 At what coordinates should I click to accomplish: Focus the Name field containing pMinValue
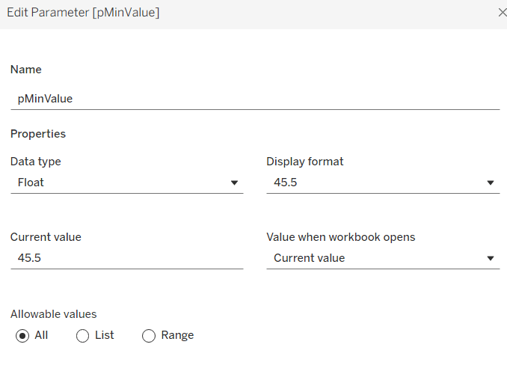(x=254, y=98)
